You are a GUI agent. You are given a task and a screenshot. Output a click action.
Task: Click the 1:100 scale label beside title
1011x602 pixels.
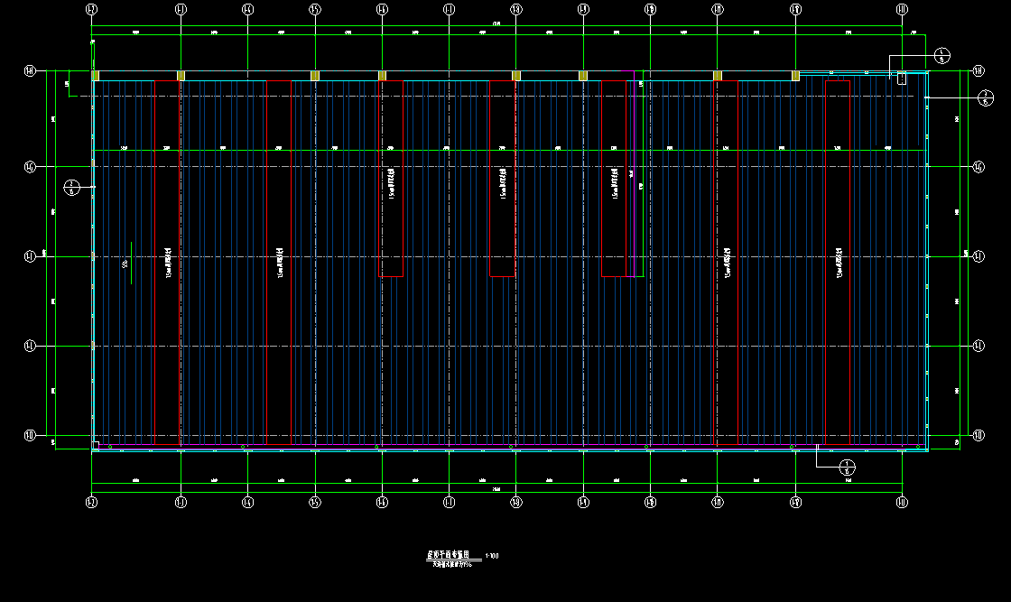coord(491,556)
